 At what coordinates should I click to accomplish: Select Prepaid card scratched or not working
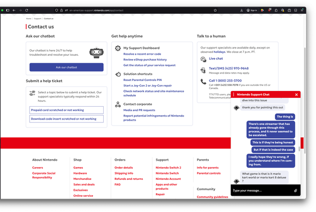[x=67, y=110]
